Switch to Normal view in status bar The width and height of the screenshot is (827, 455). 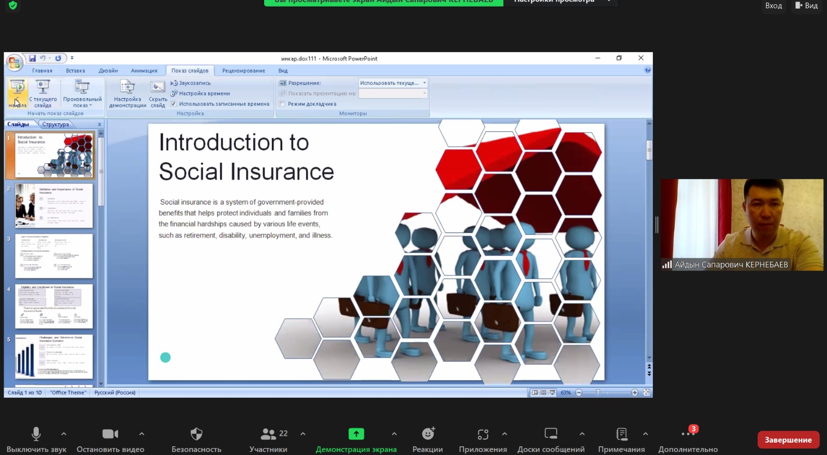(534, 393)
